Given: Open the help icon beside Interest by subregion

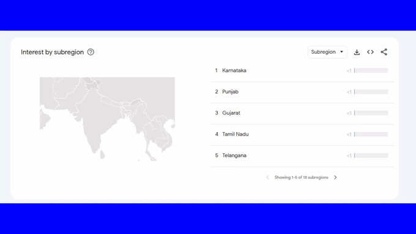Looking at the screenshot, I should click(91, 52).
